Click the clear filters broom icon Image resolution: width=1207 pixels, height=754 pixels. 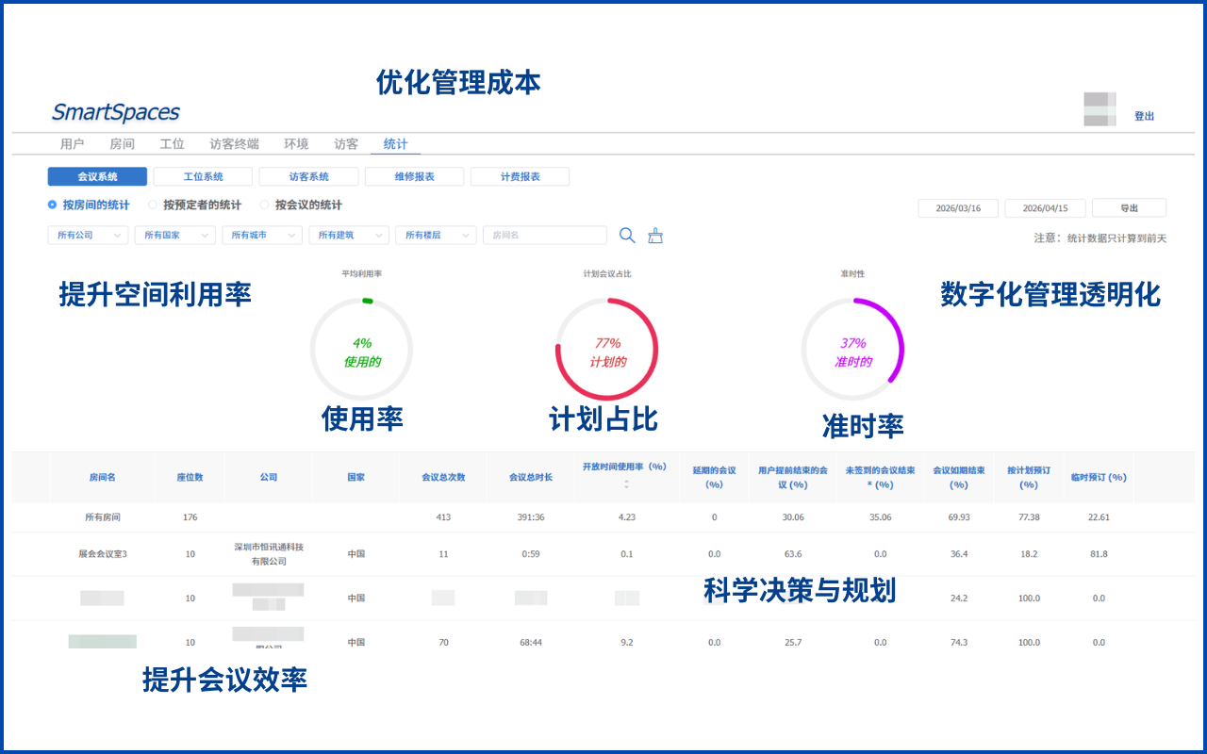(x=655, y=235)
